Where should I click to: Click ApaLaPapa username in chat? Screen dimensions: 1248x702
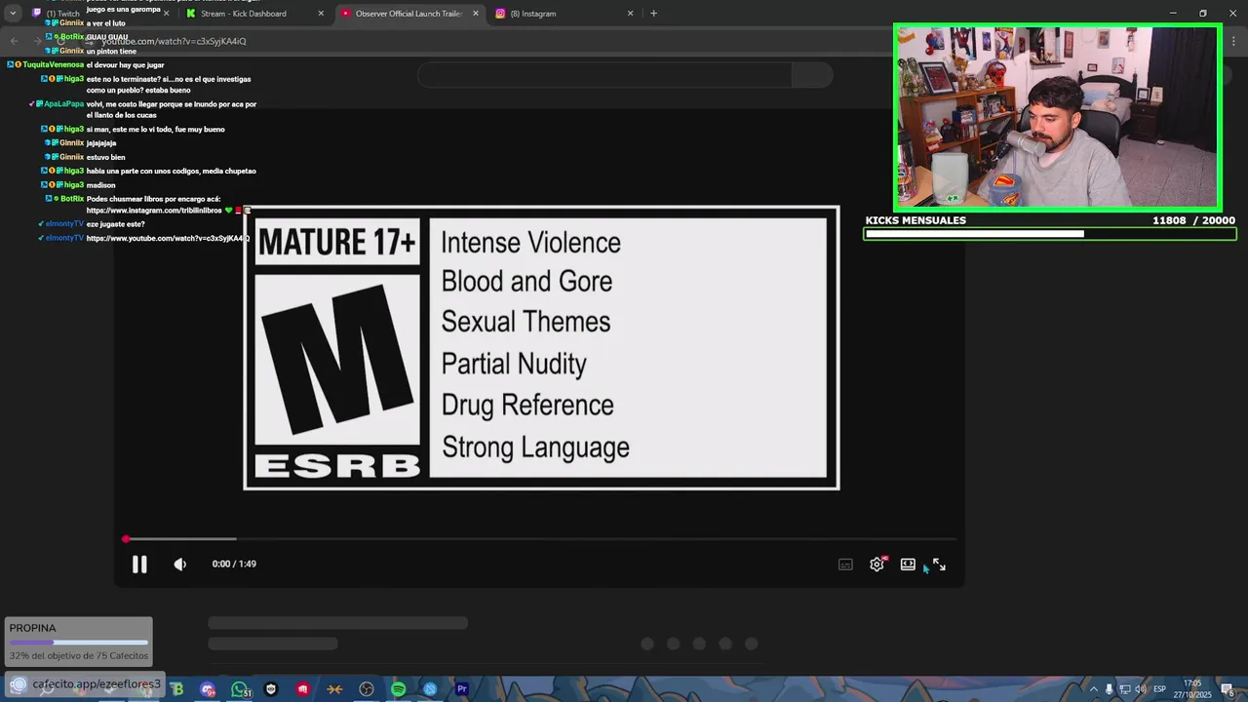coord(64,104)
